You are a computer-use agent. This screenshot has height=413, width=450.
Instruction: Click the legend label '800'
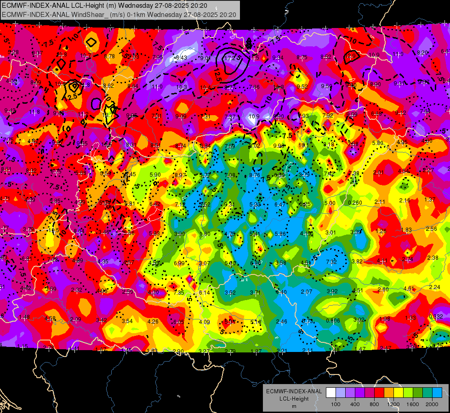(x=374, y=404)
